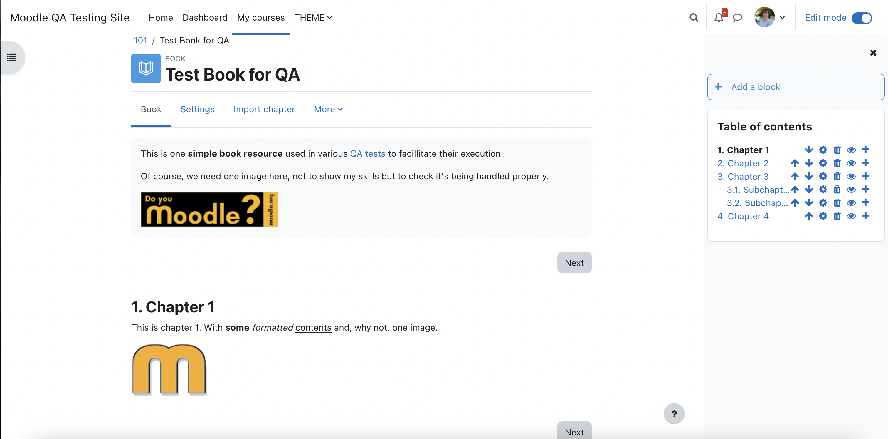Open Chapter 4 in table of contents
888x439 pixels.
click(743, 216)
